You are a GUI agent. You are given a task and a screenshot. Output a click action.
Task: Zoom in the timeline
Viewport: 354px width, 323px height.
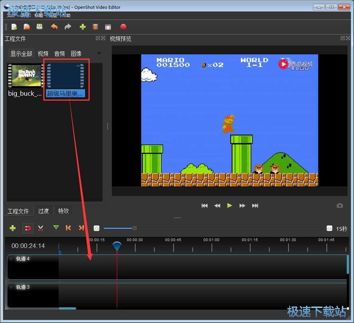[x=97, y=228]
